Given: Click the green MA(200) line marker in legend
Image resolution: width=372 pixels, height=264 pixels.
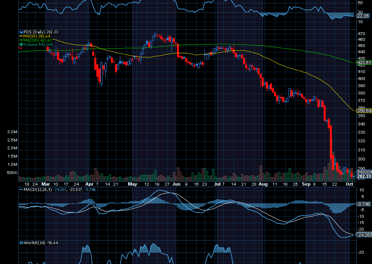Looking at the screenshot, I should point(21,40).
